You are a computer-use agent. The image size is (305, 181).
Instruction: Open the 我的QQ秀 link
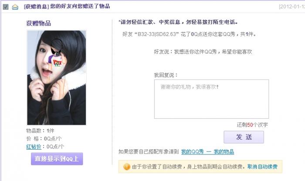click(x=193, y=152)
